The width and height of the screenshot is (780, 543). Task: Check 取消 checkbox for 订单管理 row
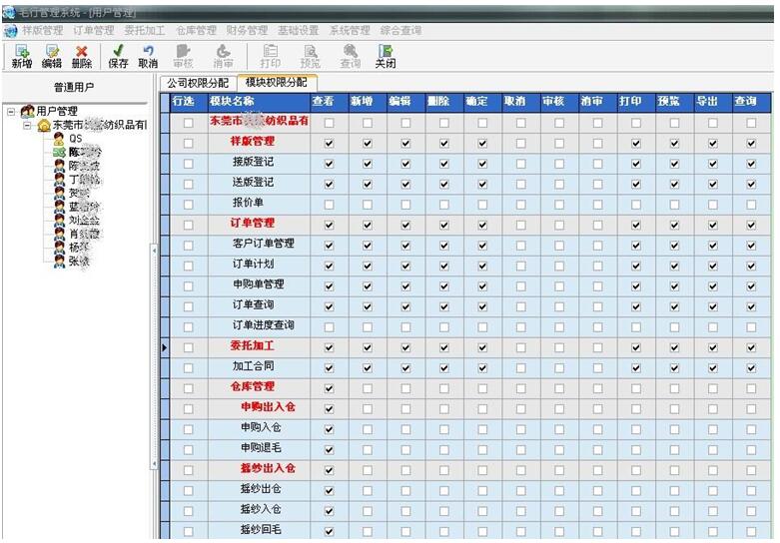tap(520, 225)
